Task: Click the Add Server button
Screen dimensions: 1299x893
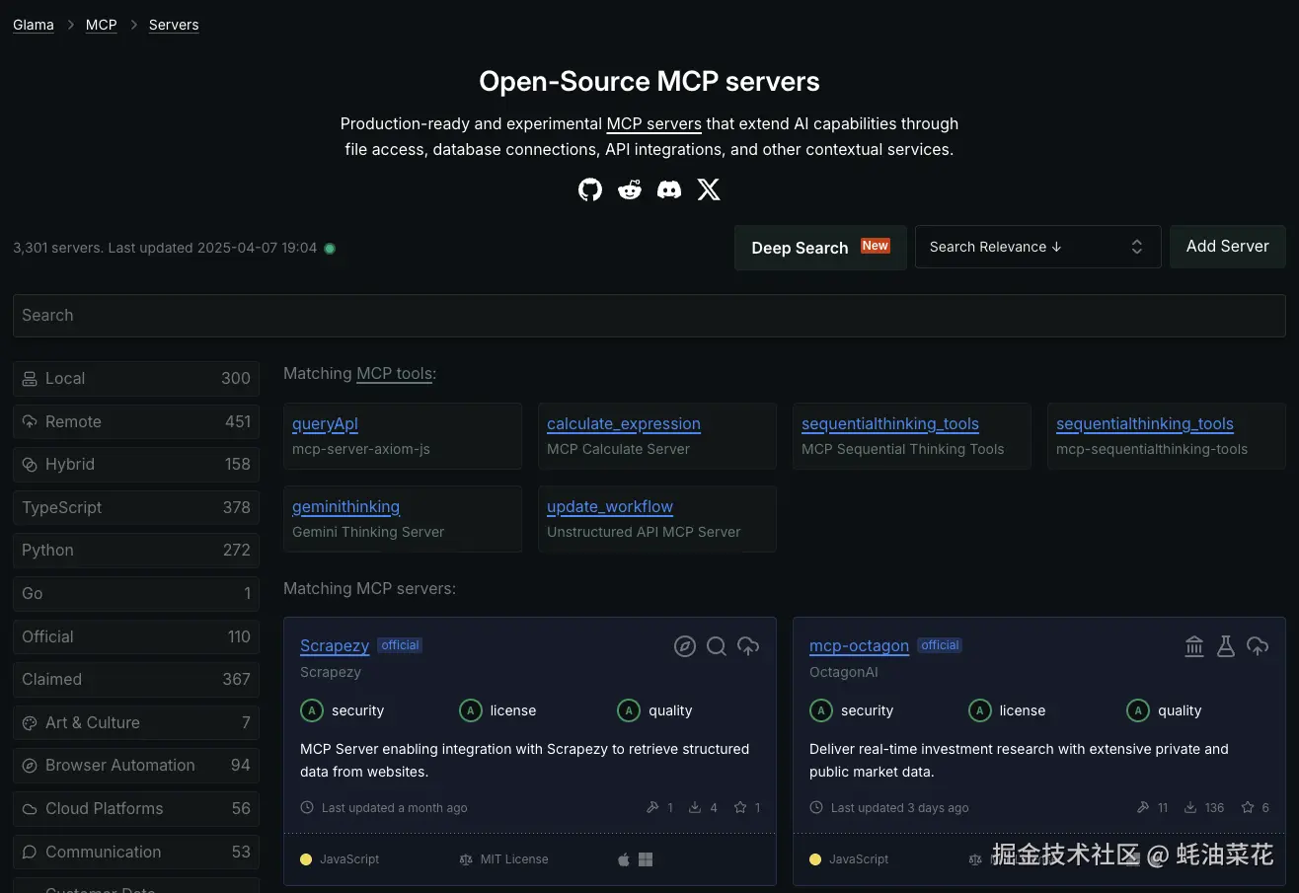Action: (x=1228, y=247)
